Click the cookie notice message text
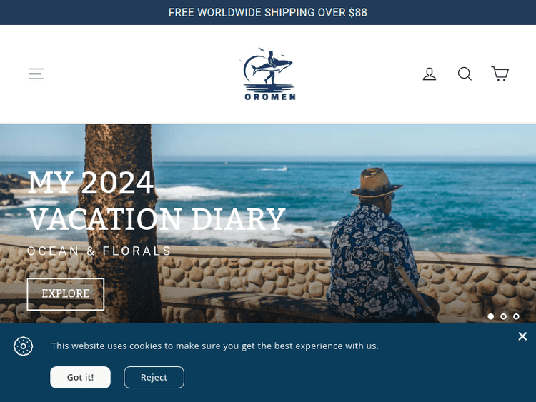This screenshot has width=536, height=402. (x=215, y=346)
